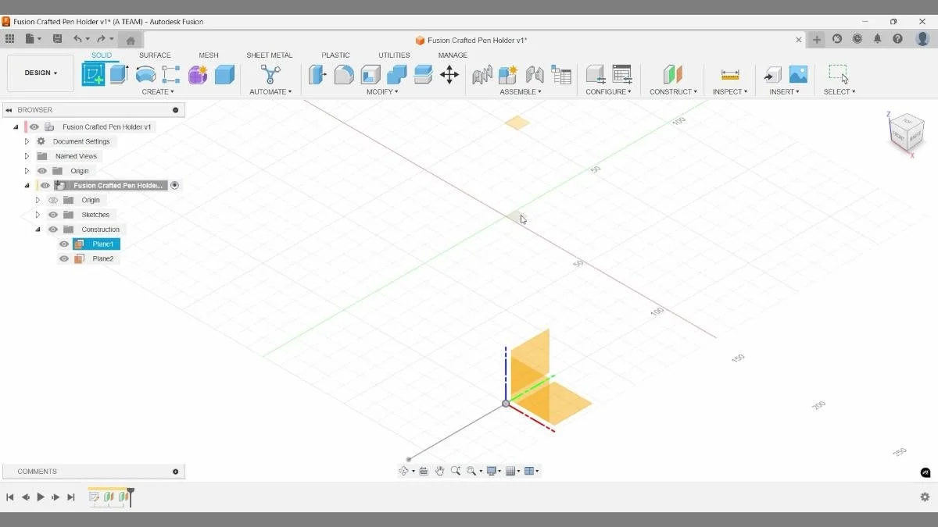Open the notifications bell icon
This screenshot has height=527, width=938.
[x=877, y=38]
